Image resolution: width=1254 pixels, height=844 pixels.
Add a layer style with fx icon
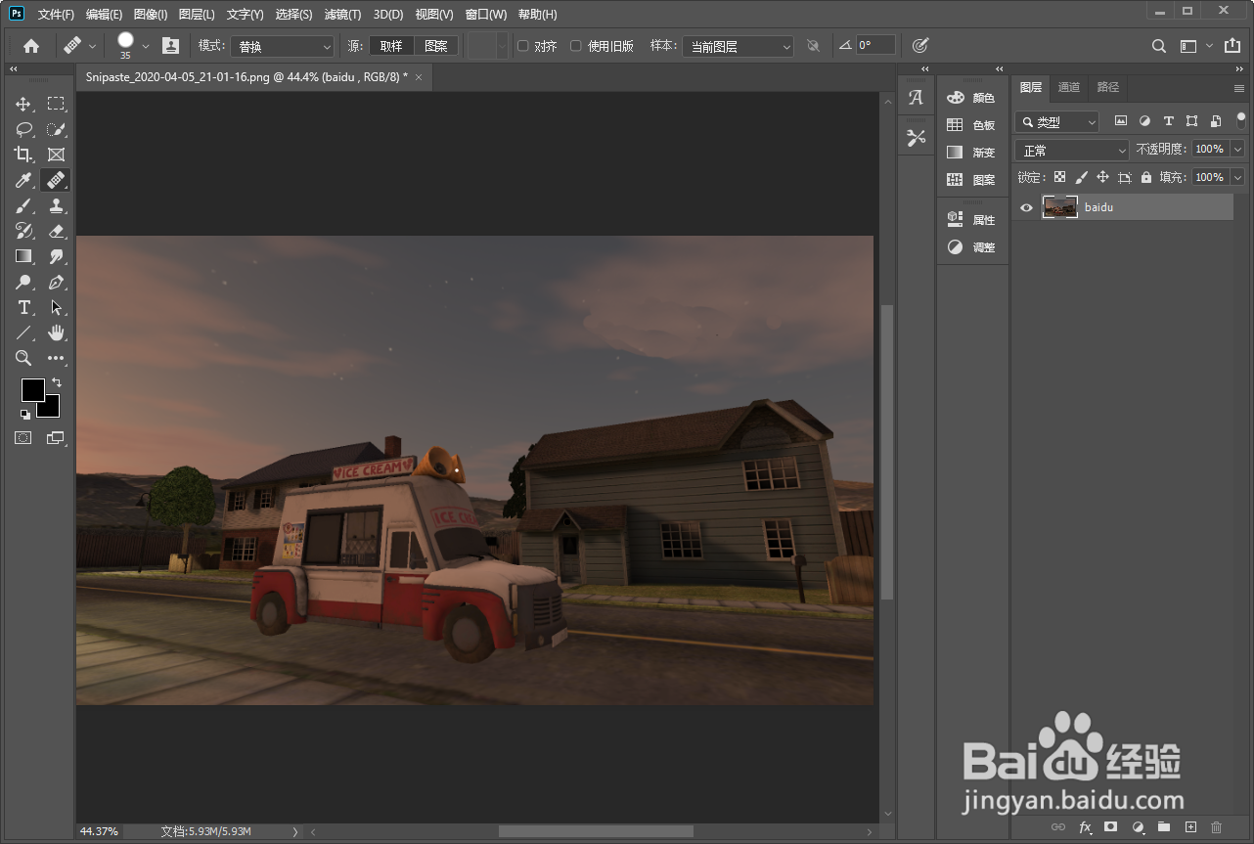coord(1085,827)
